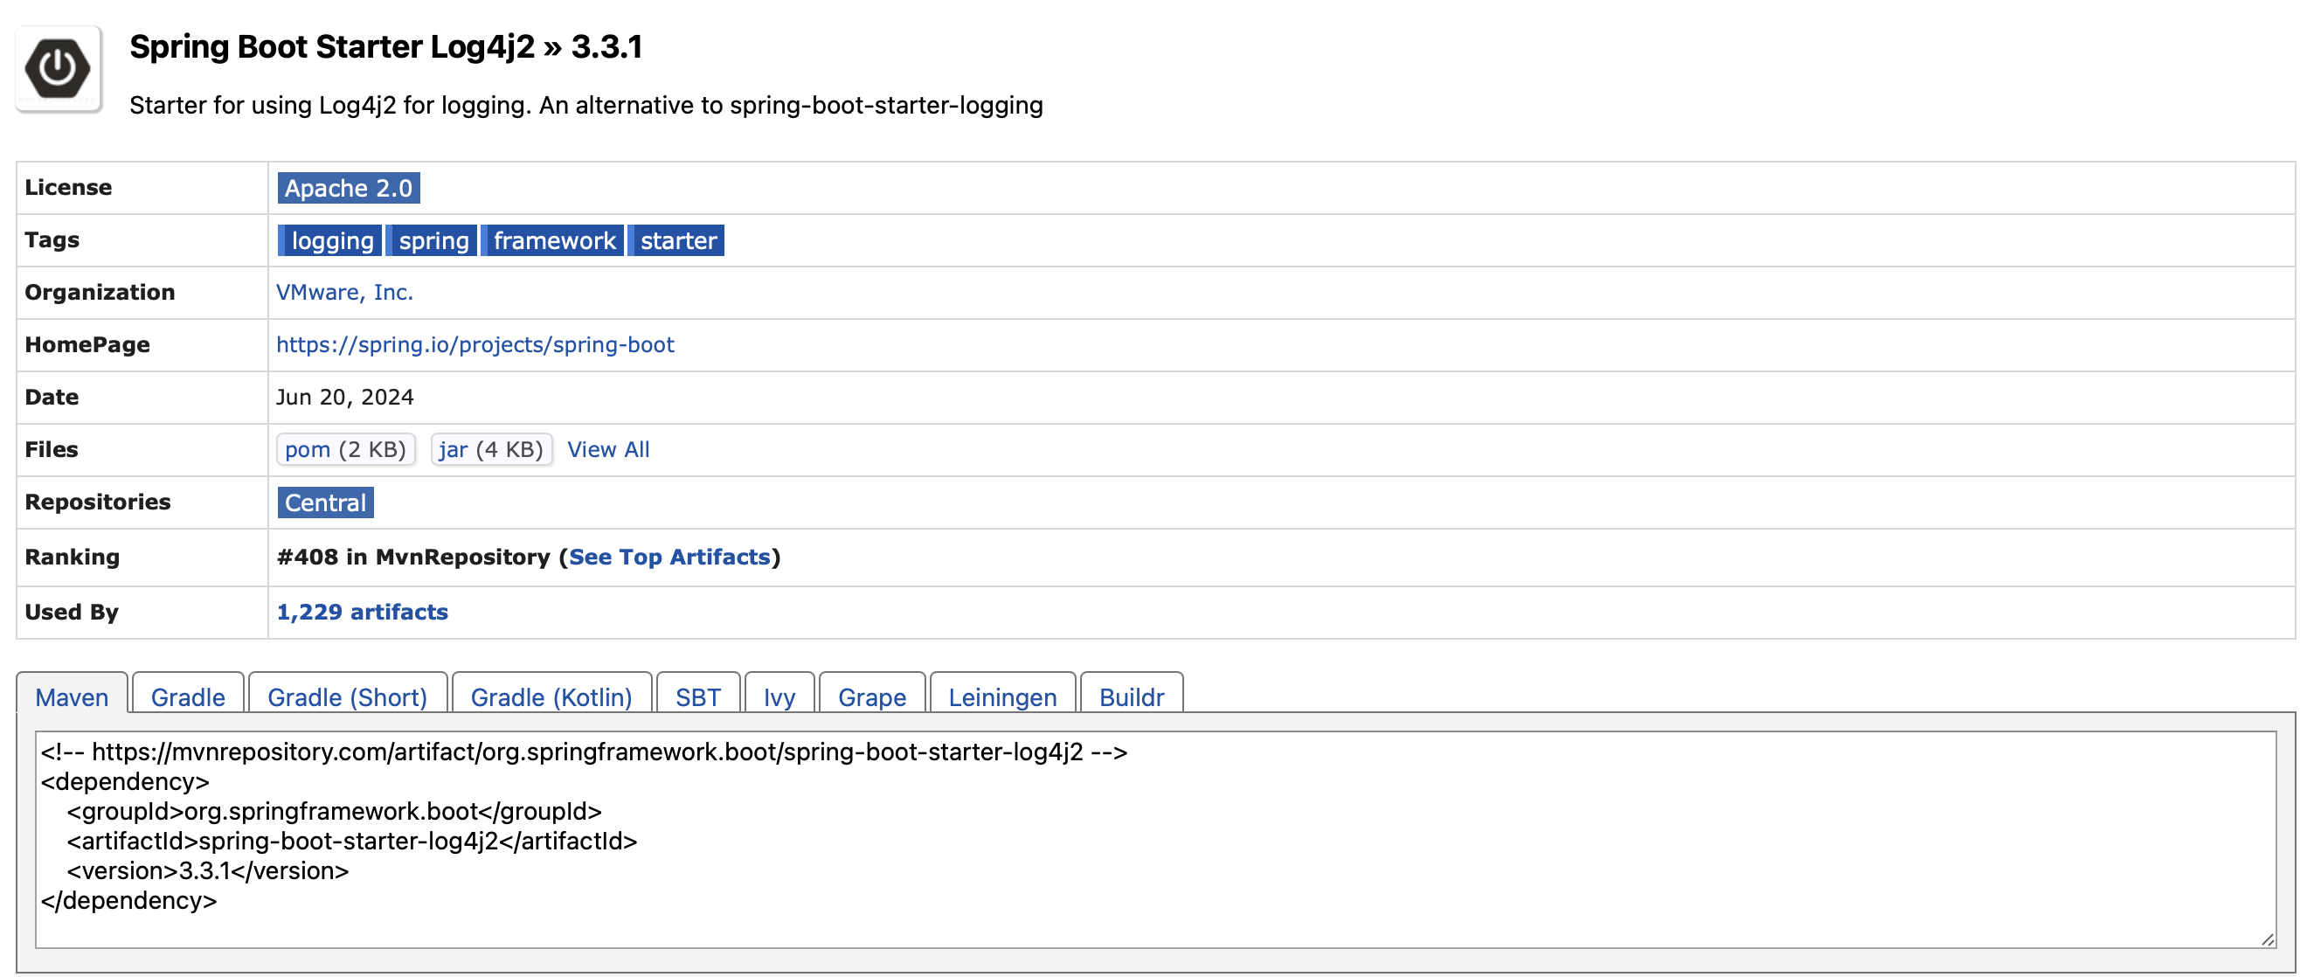Open the VMware, Inc. organization link
Image resolution: width=2307 pixels, height=977 pixels.
click(x=345, y=293)
